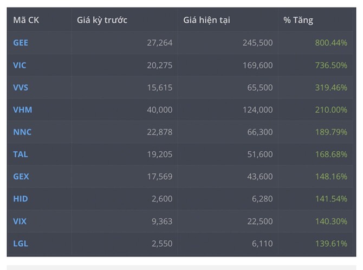Sort by the Mã CK column header
This screenshot has width=363, height=270.
(x=26, y=21)
